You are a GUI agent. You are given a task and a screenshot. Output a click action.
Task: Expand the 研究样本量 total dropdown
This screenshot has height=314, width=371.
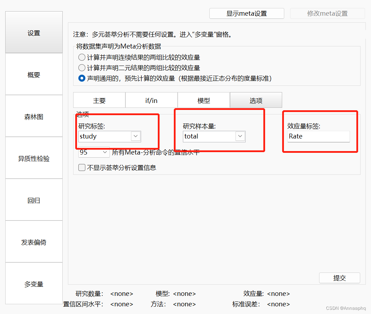240,136
